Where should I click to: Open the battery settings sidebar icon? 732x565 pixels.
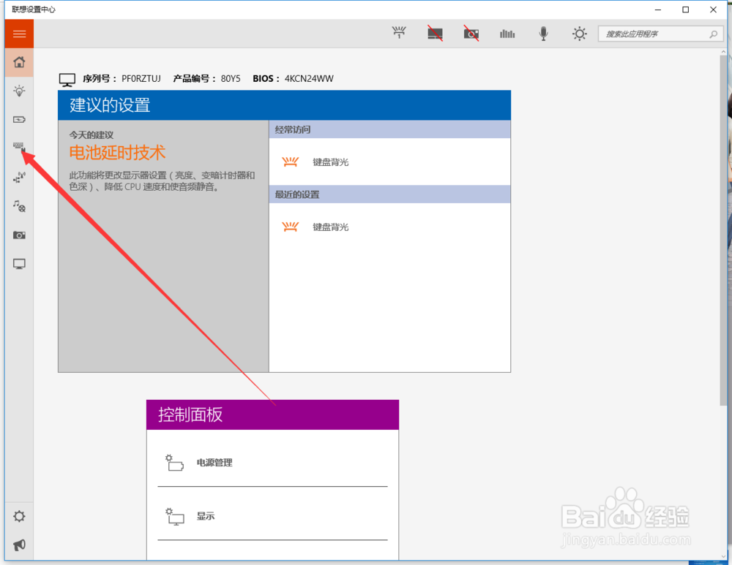(19, 120)
